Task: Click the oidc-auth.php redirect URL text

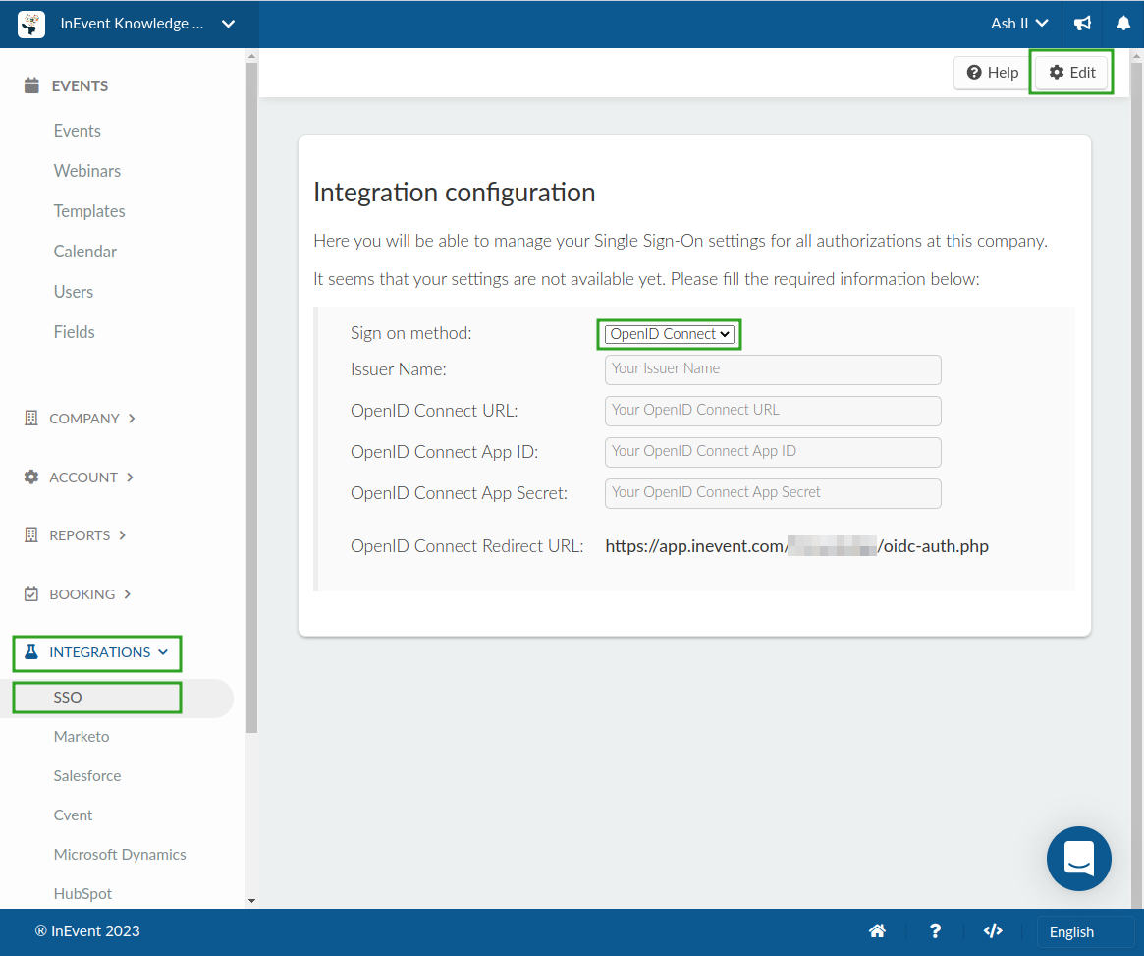Action: click(x=796, y=546)
